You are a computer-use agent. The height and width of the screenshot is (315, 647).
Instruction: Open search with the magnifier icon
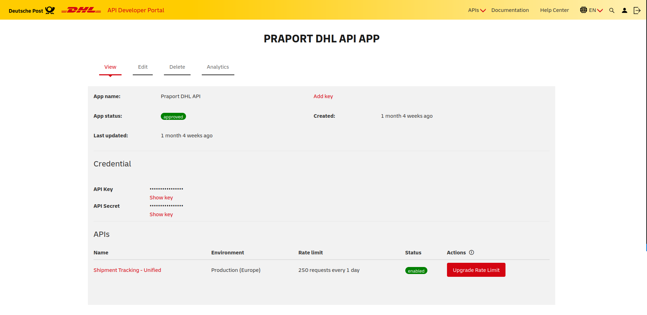pyautogui.click(x=612, y=11)
